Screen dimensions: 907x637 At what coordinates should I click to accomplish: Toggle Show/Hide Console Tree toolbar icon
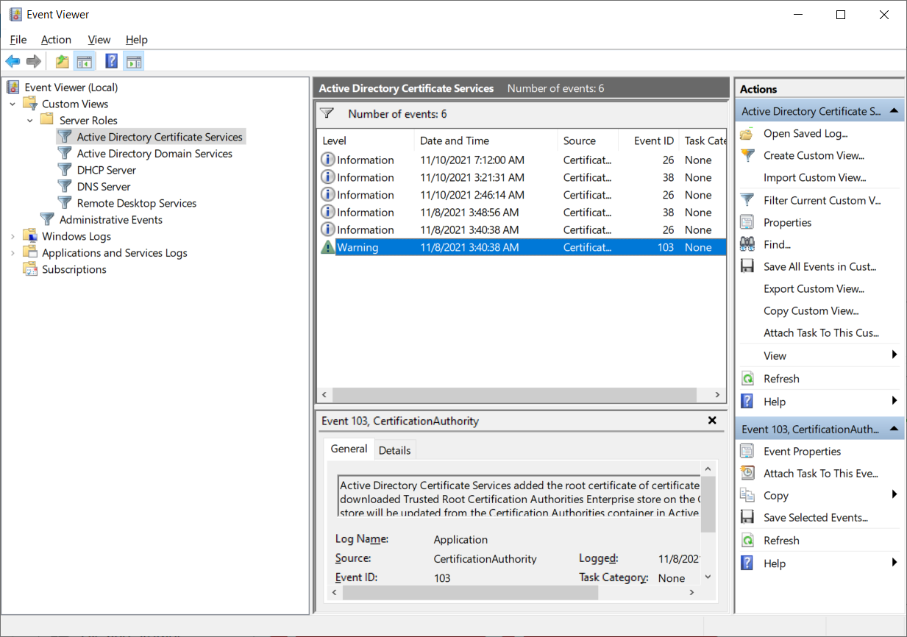[x=84, y=62]
